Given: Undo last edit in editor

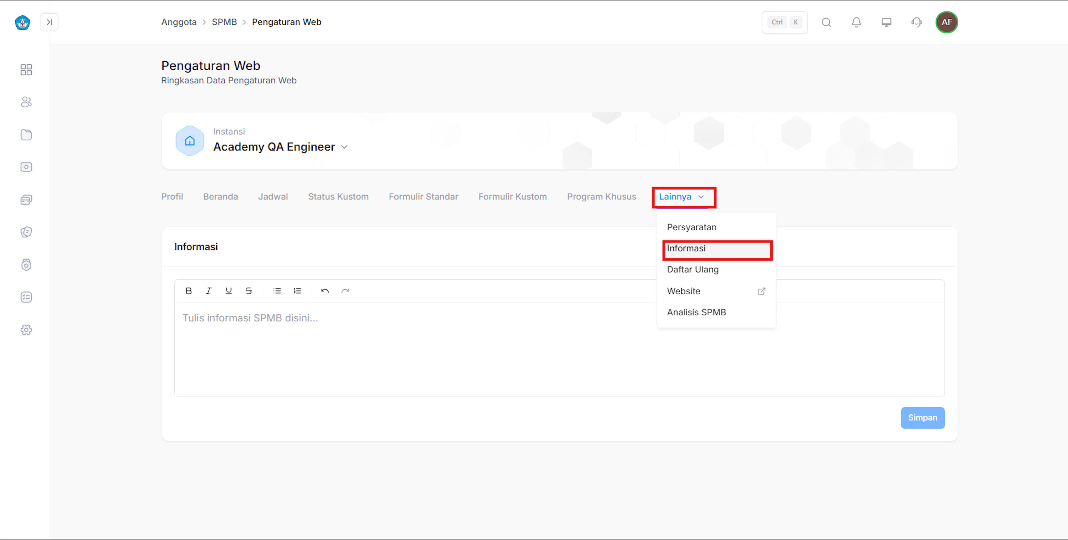Looking at the screenshot, I should (x=325, y=291).
